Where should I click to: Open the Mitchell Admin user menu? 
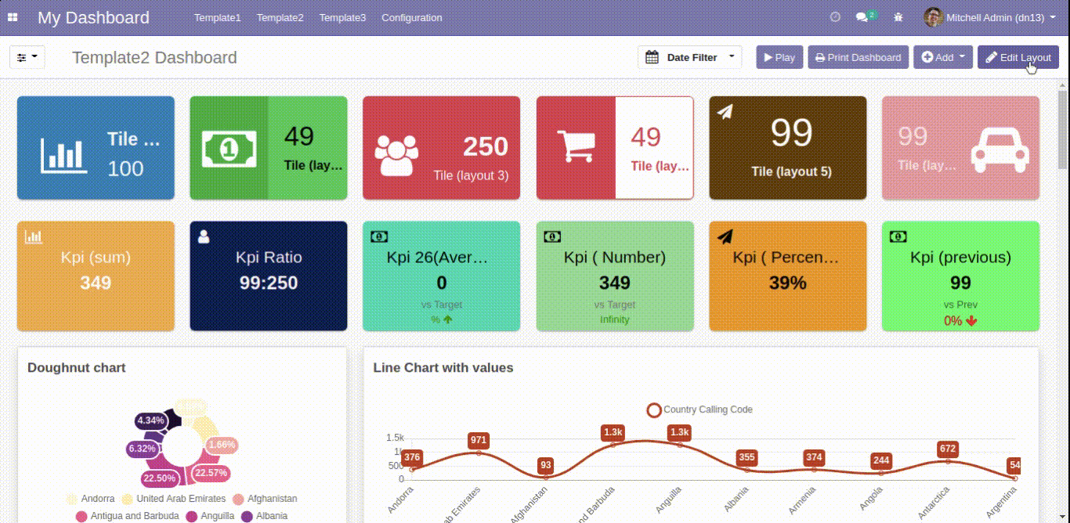coord(990,17)
